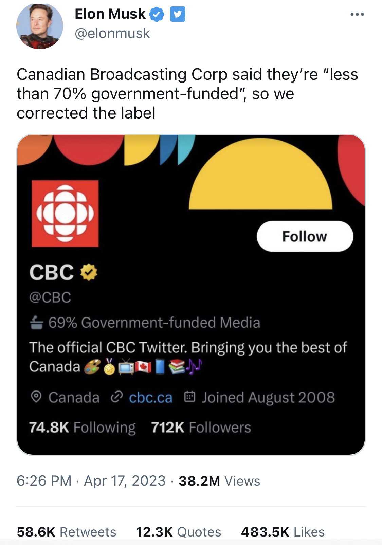View the 74.8K Following list
This screenshot has height=545, width=382.
(x=82, y=427)
